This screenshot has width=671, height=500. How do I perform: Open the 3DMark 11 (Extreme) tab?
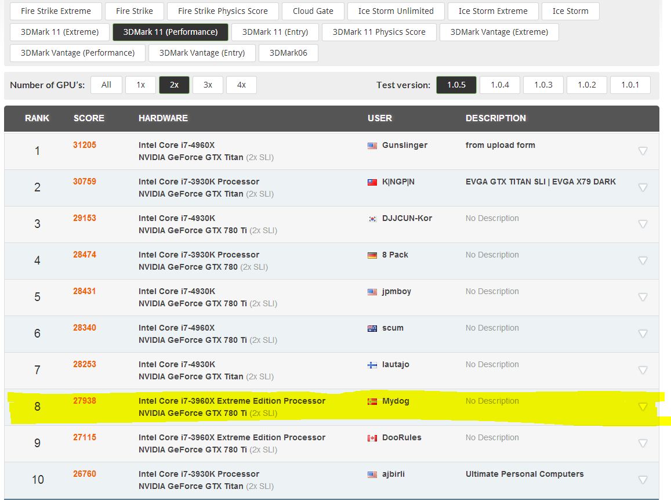coord(60,32)
